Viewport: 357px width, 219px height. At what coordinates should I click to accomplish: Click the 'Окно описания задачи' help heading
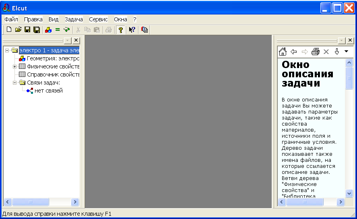point(307,74)
